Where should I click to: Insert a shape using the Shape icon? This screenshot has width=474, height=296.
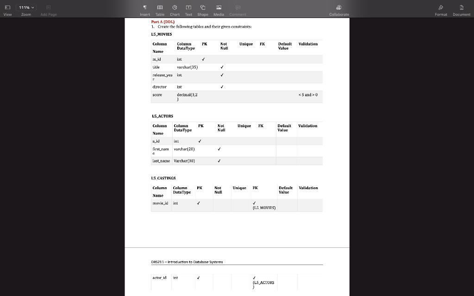[203, 8]
